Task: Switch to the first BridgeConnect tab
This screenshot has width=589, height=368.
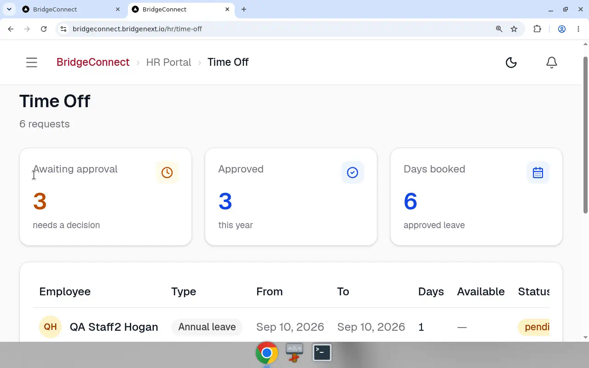Action: pos(72,9)
